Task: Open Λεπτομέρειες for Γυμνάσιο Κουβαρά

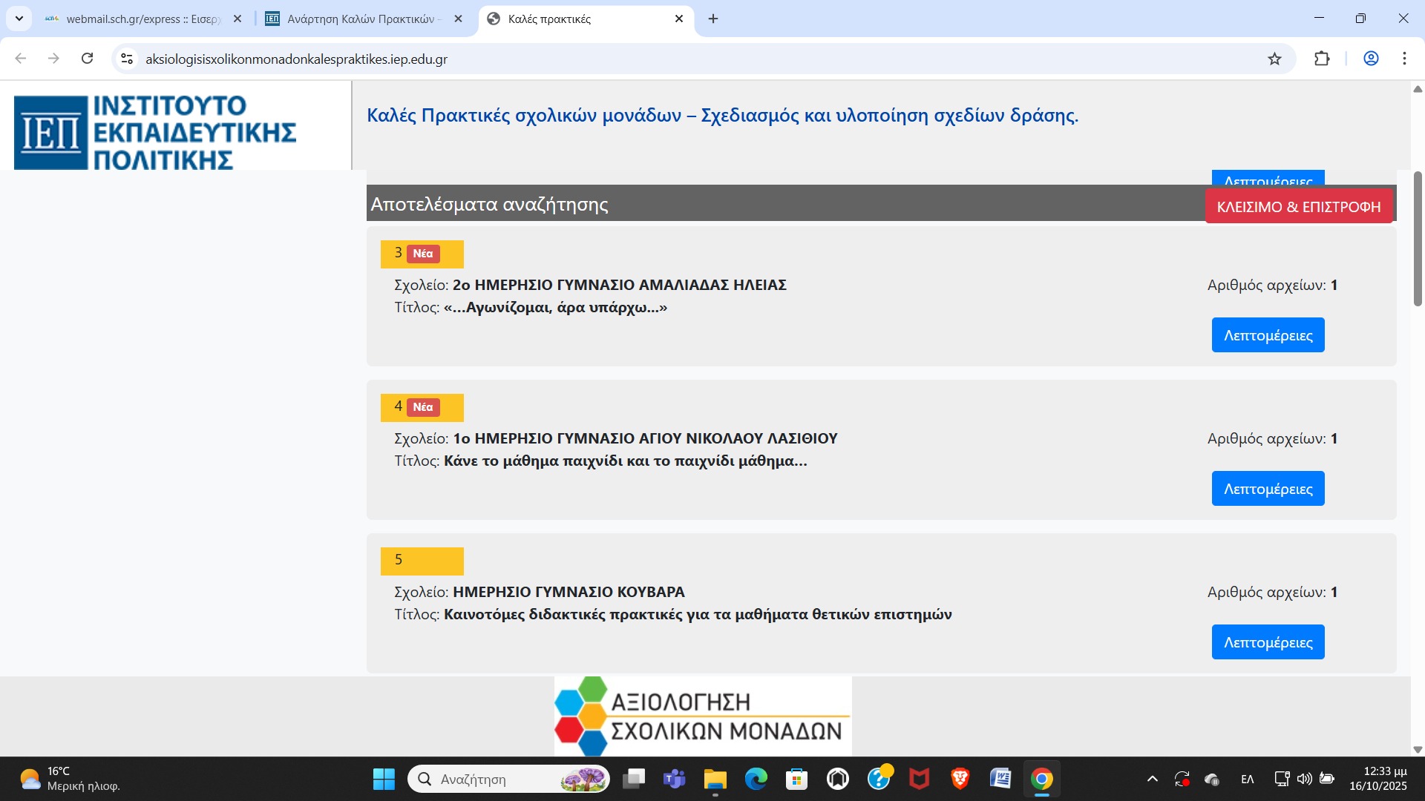Action: (x=1268, y=642)
